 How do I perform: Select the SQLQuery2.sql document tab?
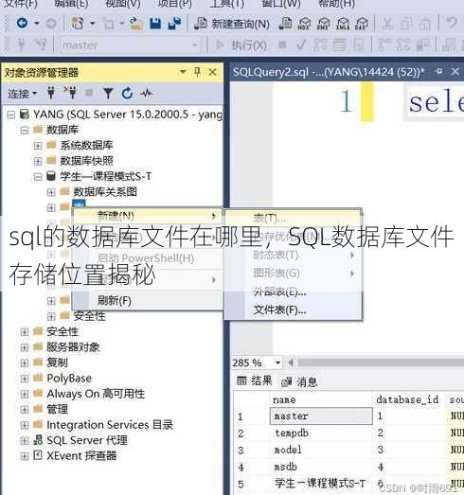(x=329, y=72)
